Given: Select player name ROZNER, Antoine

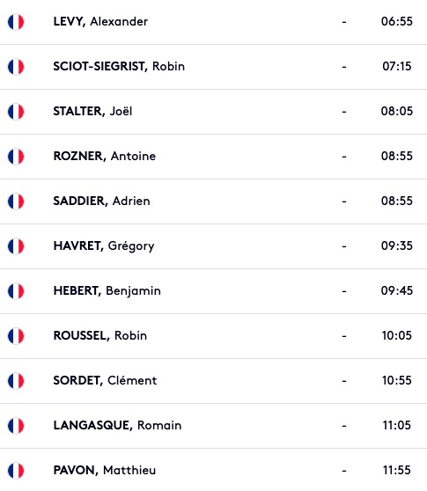Looking at the screenshot, I should coord(104,156).
